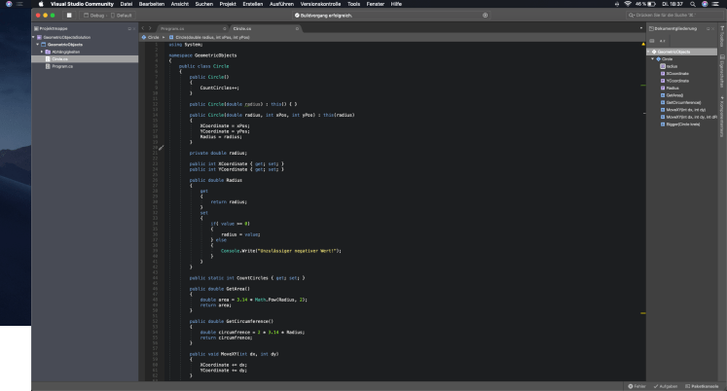The width and height of the screenshot is (727, 391).
Task: Open the Aufgaben panel in status bar
Action: click(x=664, y=386)
